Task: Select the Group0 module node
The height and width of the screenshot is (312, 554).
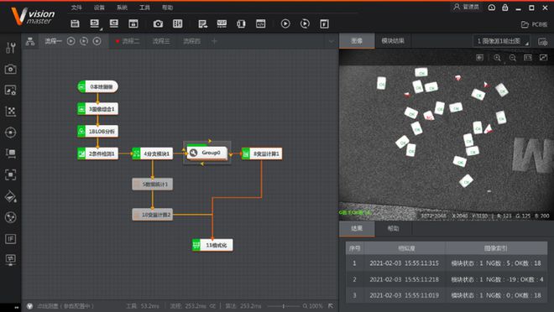Action: click(207, 153)
